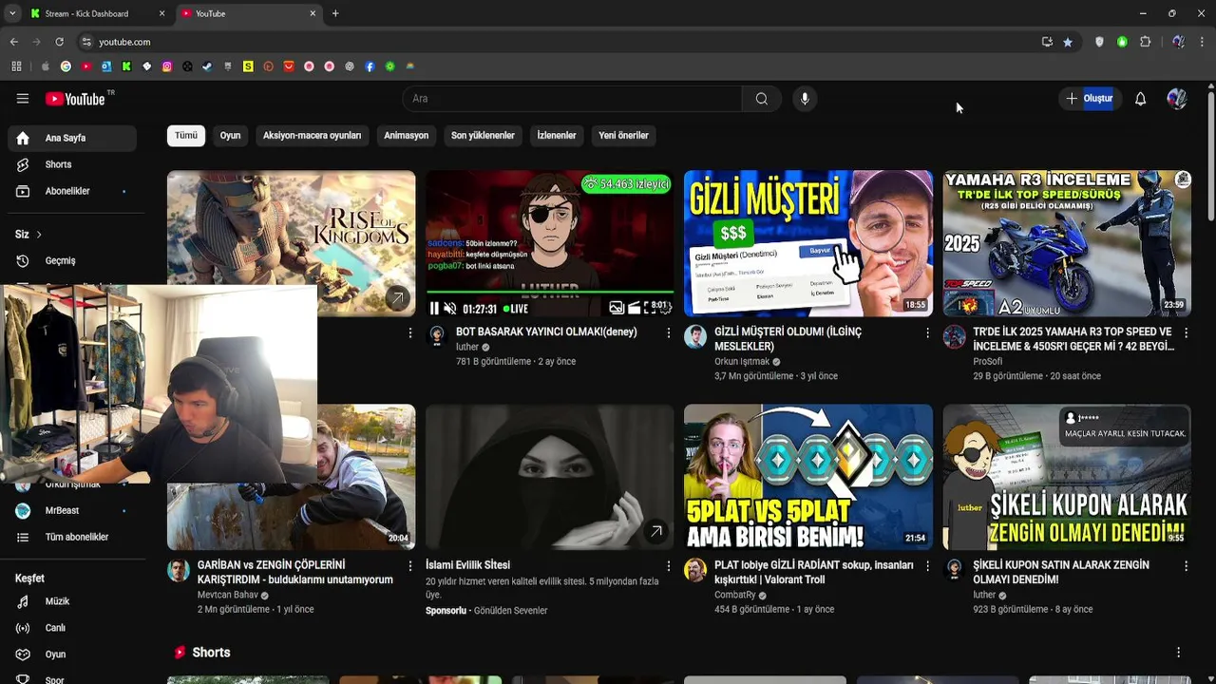The image size is (1216, 684).
Task: Open options for GİZLİ MÜŞTERİ OLDUM video
Action: (927, 332)
